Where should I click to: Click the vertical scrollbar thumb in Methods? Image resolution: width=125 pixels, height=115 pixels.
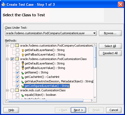point(95,57)
